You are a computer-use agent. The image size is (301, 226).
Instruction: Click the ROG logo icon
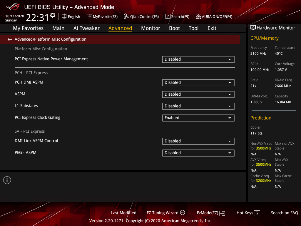click(x=13, y=6)
